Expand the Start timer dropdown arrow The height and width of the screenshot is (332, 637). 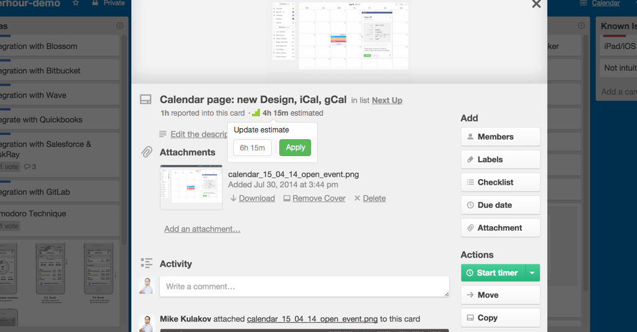click(x=532, y=273)
